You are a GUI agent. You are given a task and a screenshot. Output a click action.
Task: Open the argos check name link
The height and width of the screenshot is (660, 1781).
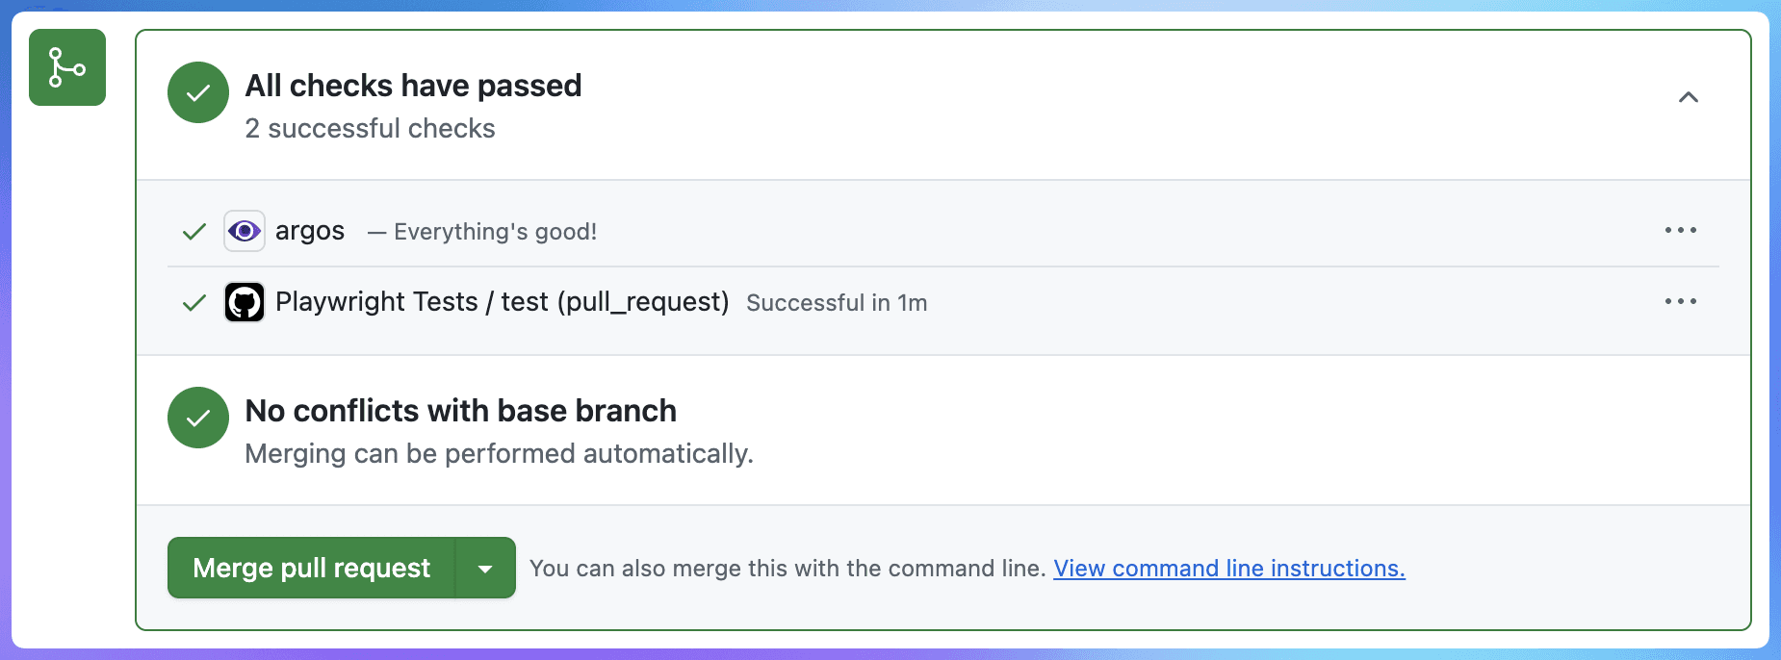pos(310,231)
